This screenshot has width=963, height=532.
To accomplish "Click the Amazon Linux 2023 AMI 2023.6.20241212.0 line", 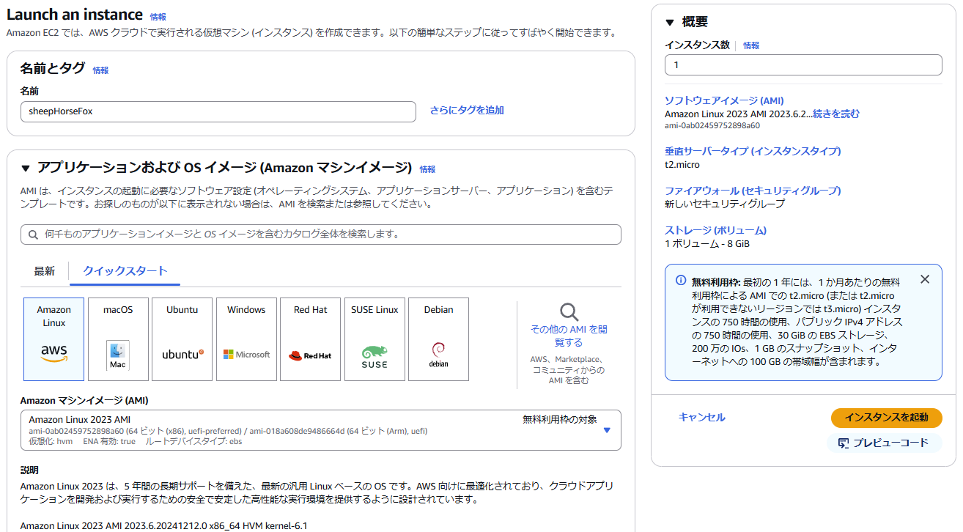I will pyautogui.click(x=164, y=526).
